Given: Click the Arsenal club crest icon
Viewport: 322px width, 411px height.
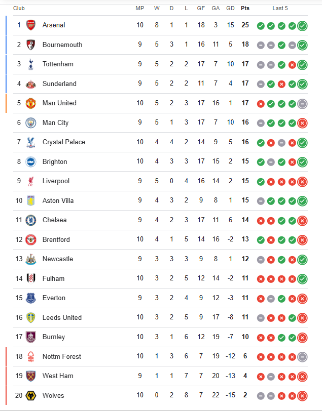Looking at the screenshot, I should pos(31,25).
